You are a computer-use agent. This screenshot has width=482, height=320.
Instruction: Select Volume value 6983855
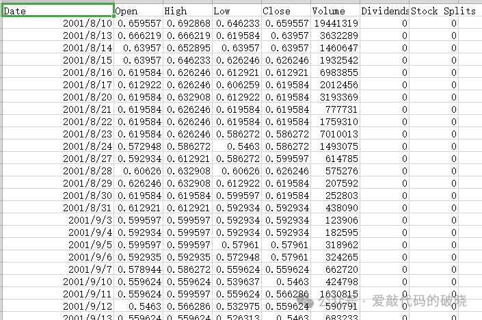click(336, 72)
